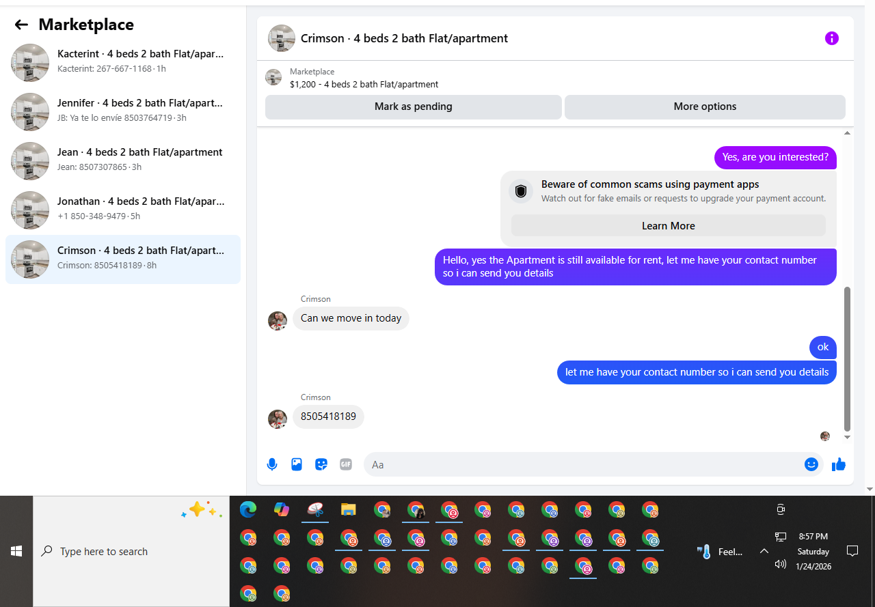This screenshot has height=607, width=875.
Task: Click the shield icon in scam warning
Action: pyautogui.click(x=521, y=192)
